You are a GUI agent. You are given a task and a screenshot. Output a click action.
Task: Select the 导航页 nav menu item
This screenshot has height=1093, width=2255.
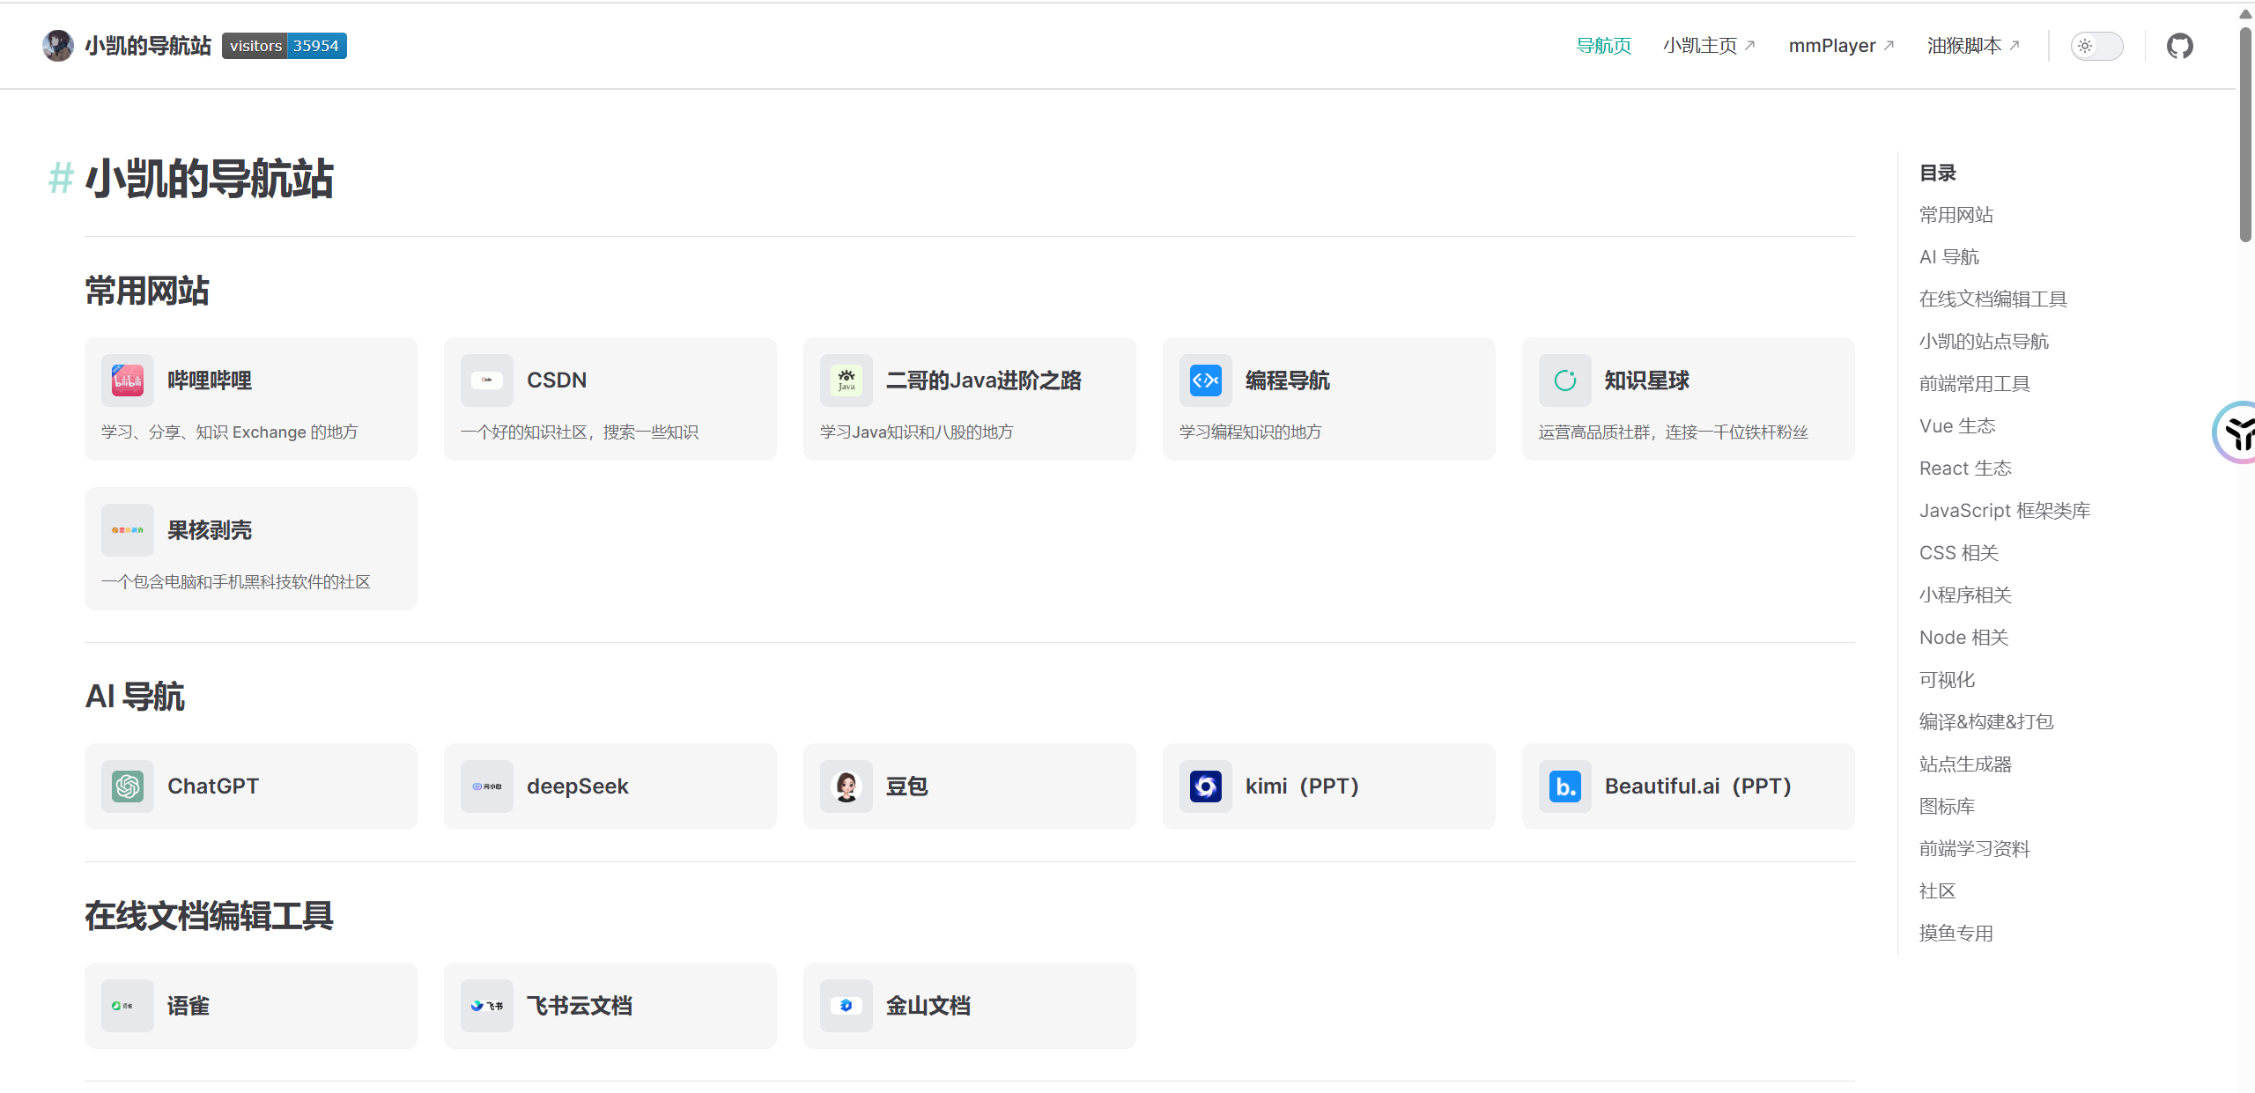click(1603, 46)
